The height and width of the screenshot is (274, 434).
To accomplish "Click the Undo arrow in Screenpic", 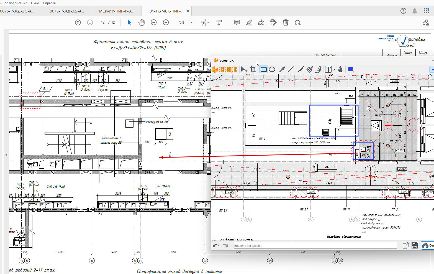I will tap(216, 246).
